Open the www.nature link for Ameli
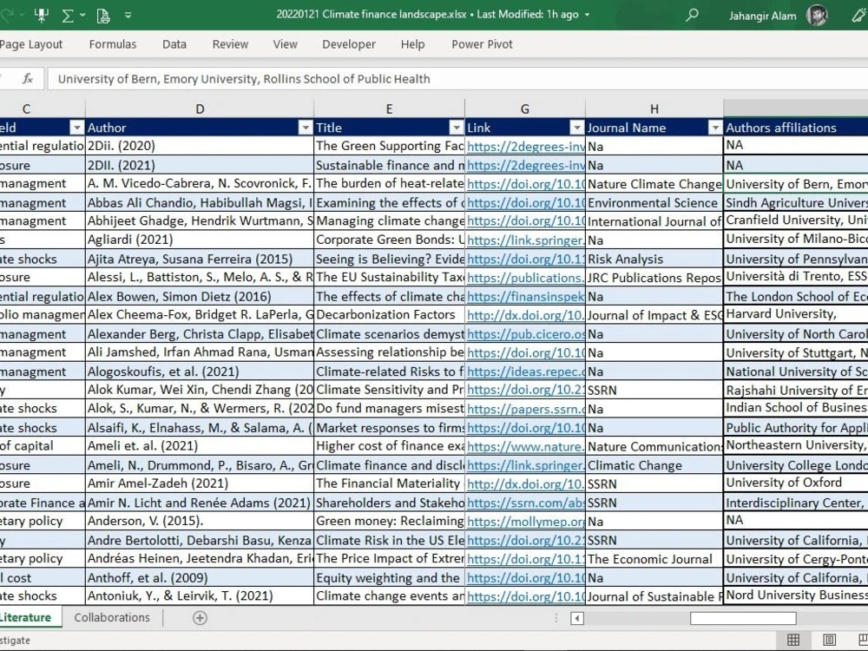 tap(525, 446)
